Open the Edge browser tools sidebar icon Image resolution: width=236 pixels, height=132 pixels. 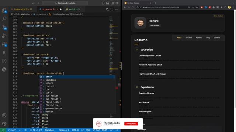coord(4,69)
